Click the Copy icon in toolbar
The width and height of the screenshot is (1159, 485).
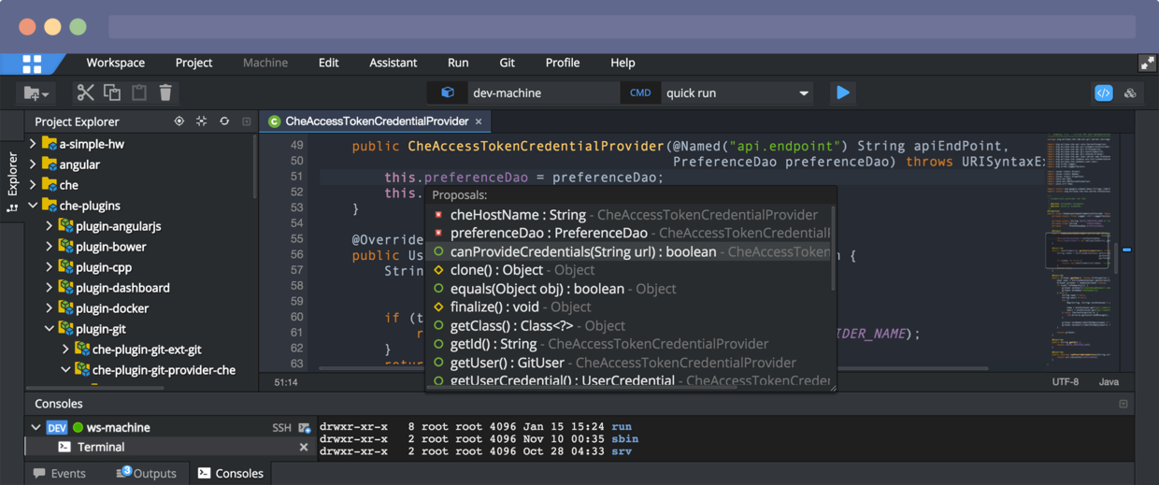112,93
